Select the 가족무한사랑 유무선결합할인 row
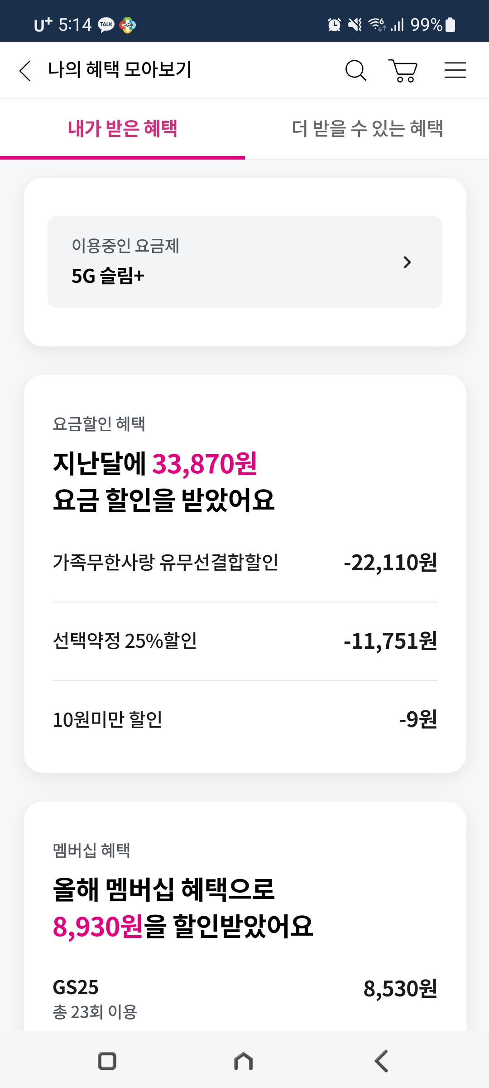489x1088 pixels. pos(244,563)
